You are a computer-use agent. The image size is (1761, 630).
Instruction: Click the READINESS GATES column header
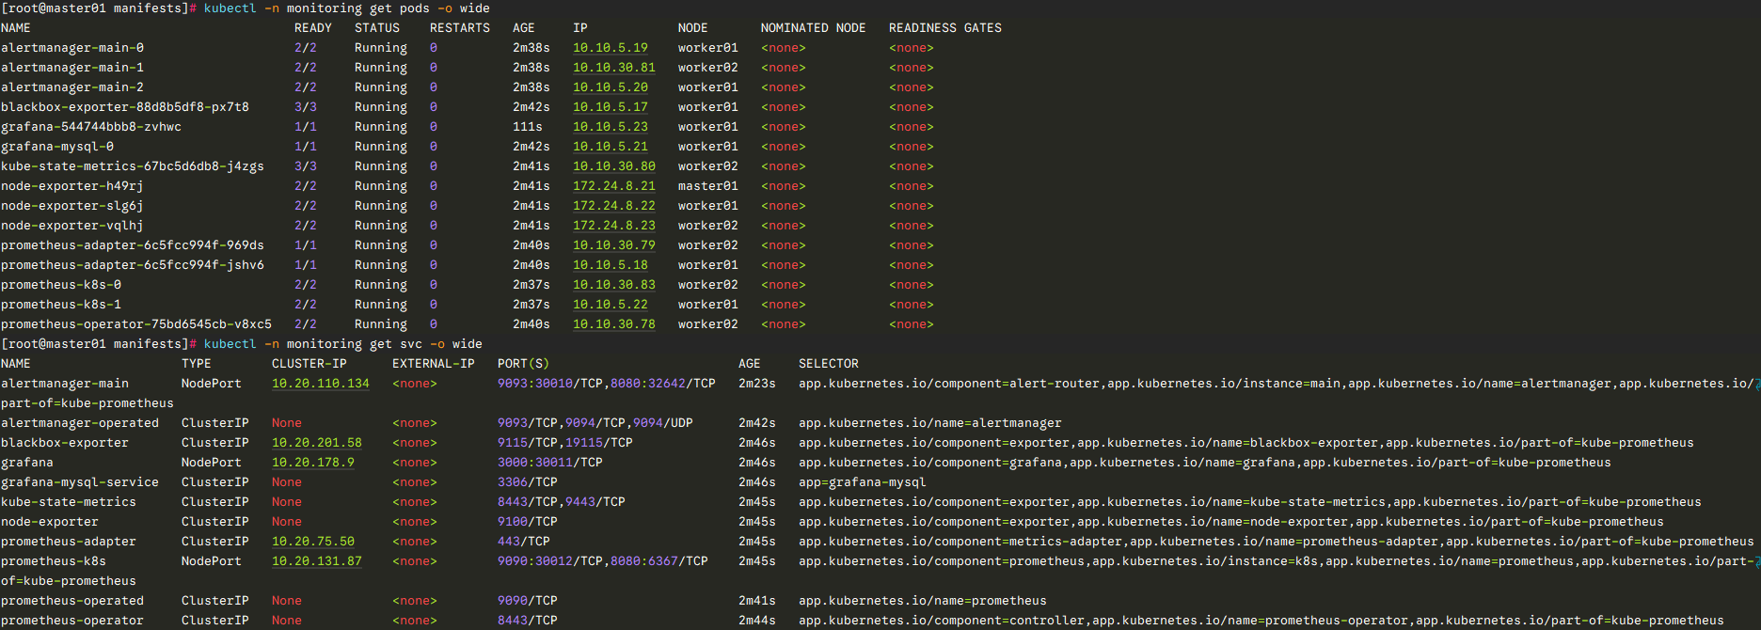tap(944, 28)
